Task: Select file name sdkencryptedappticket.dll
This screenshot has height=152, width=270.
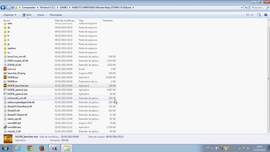Action: pos(21,102)
